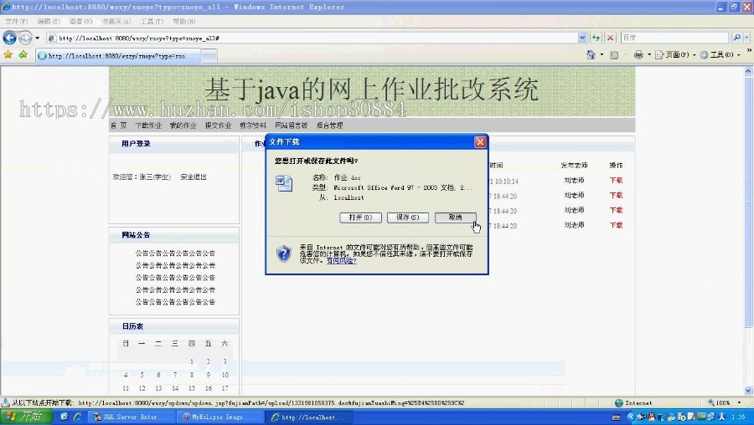
Task: Open the 查看(V) menu
Action: 80,22
